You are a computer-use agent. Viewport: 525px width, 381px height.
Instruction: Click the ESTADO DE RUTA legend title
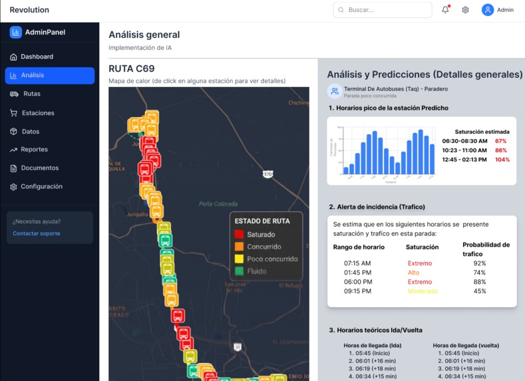pos(262,221)
